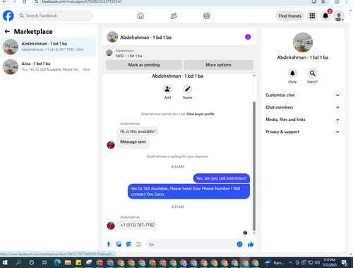Expand Media, files and links section
The image size is (353, 268).
click(302, 120)
